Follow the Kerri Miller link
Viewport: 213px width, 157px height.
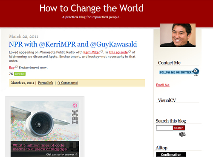tap(92, 52)
